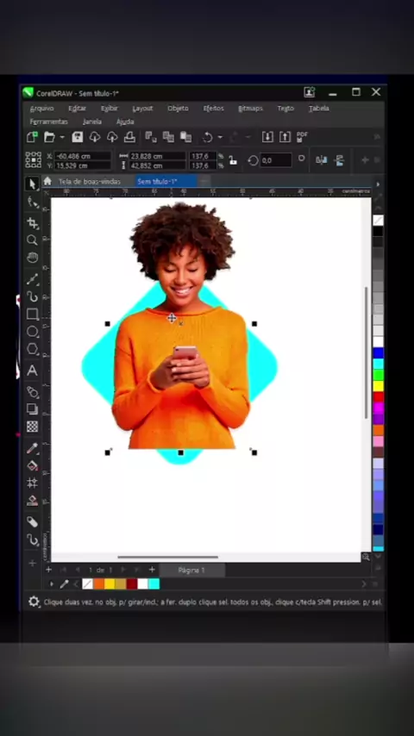Open the Bitmaps menu
Screen dimensions: 414x736
coord(250,109)
